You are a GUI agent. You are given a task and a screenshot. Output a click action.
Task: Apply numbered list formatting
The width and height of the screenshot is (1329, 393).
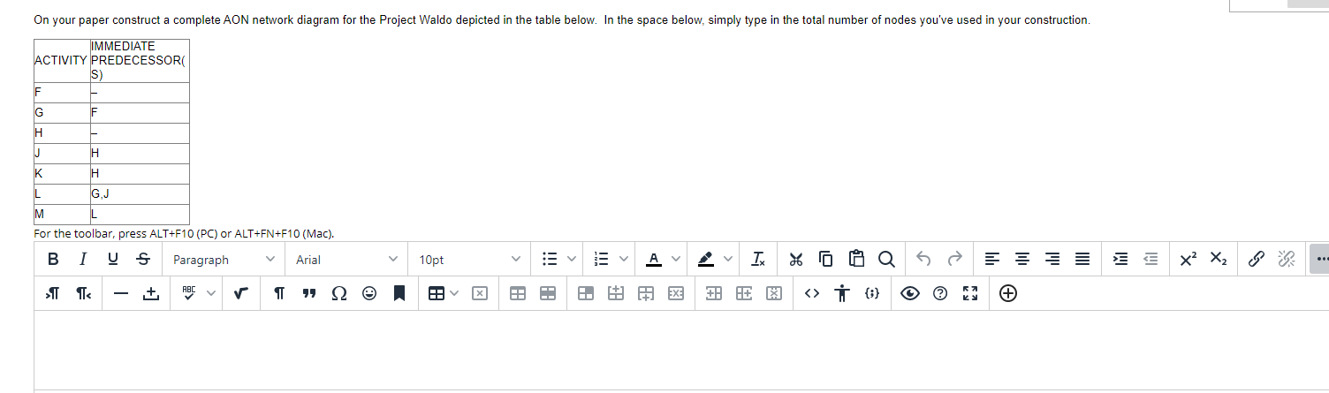pos(601,260)
